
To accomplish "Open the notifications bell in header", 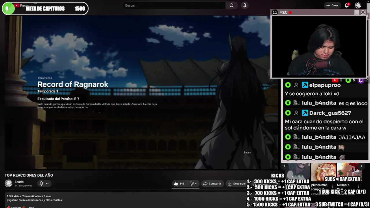I will point(347,5).
